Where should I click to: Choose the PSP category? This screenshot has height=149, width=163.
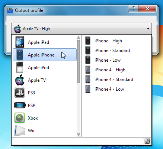[45, 105]
